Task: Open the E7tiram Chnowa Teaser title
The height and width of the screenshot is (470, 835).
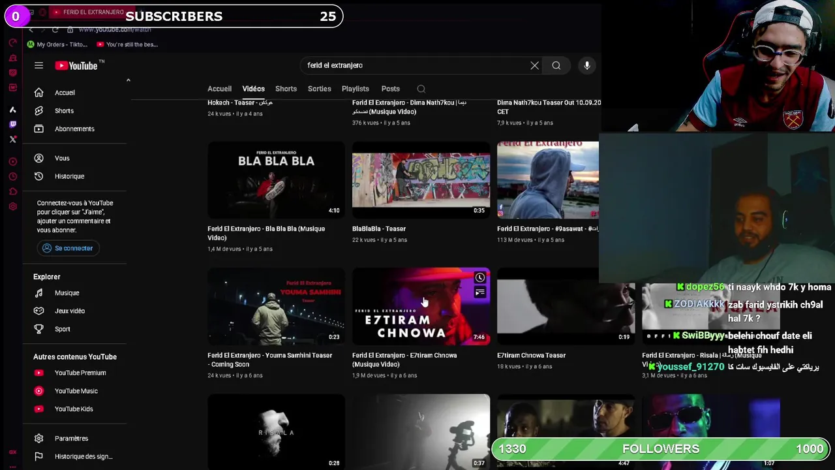Action: tap(531, 355)
